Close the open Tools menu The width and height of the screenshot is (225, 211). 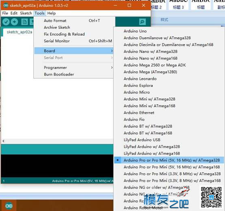pos(40,13)
